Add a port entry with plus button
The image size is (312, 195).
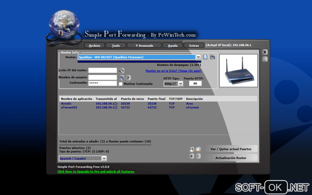coord(191,156)
